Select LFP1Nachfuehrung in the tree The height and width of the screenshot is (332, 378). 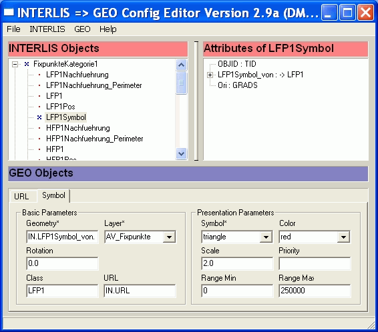point(77,75)
